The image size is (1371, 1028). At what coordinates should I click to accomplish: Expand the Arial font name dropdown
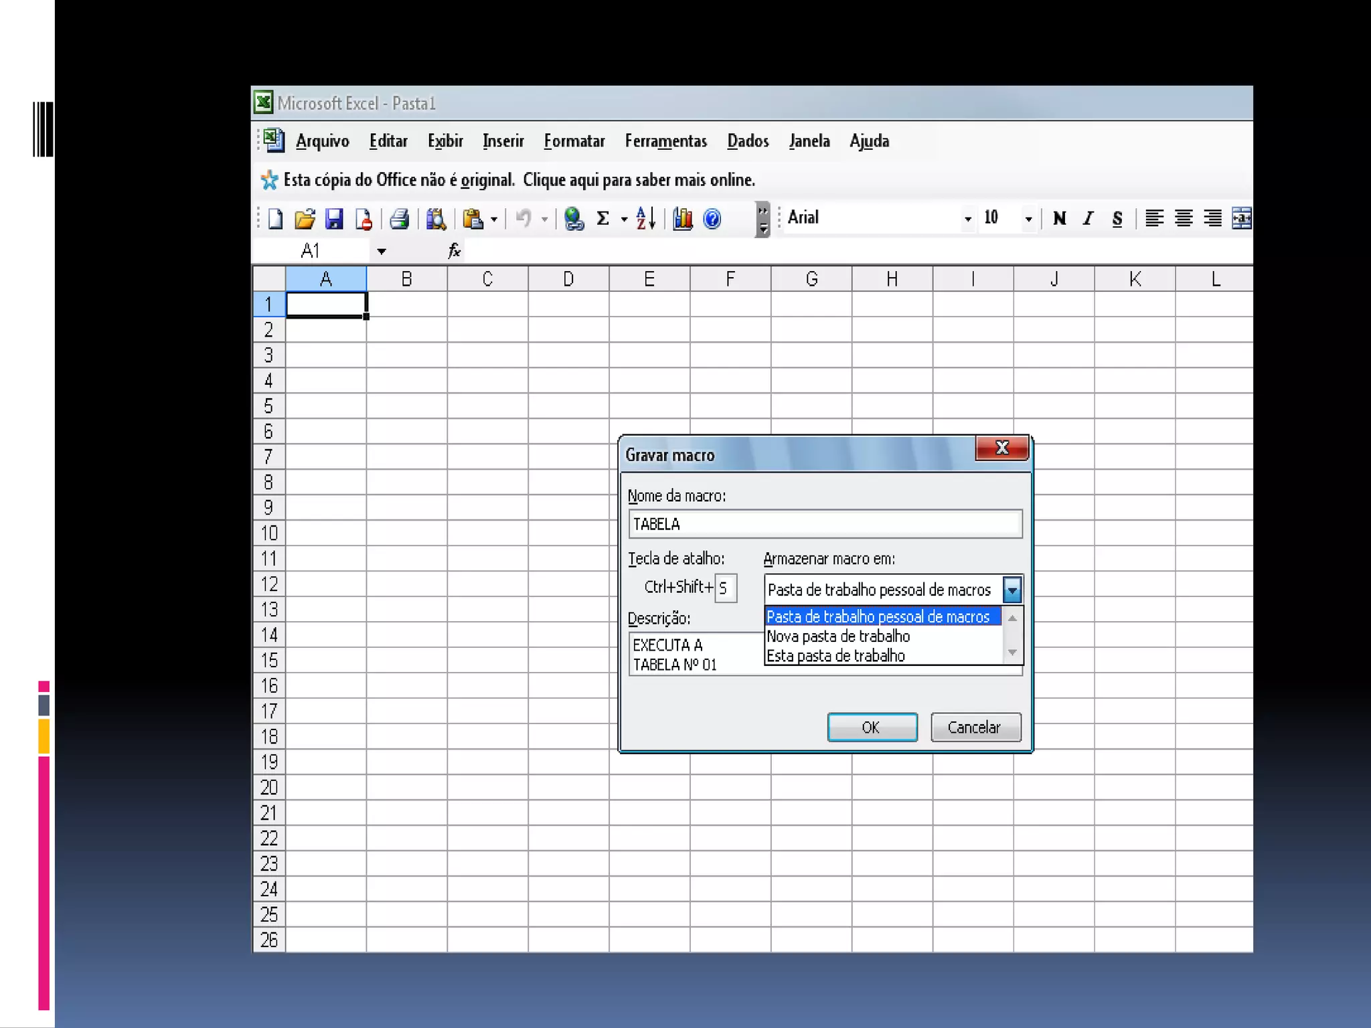coord(967,219)
